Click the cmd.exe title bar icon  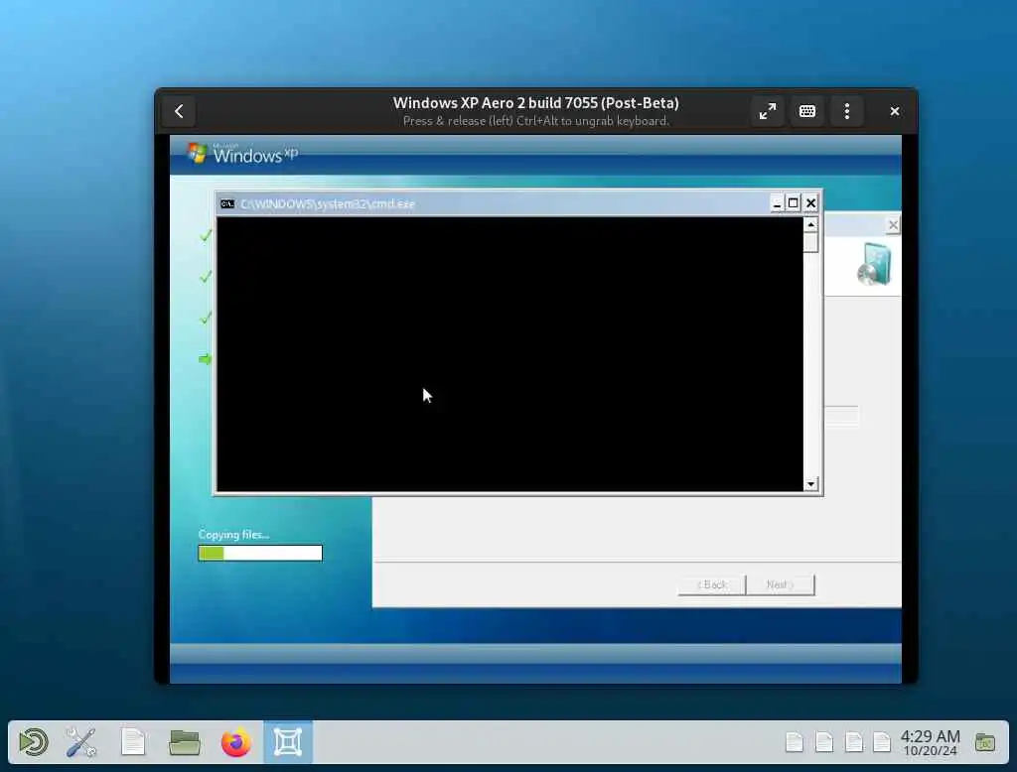(227, 203)
